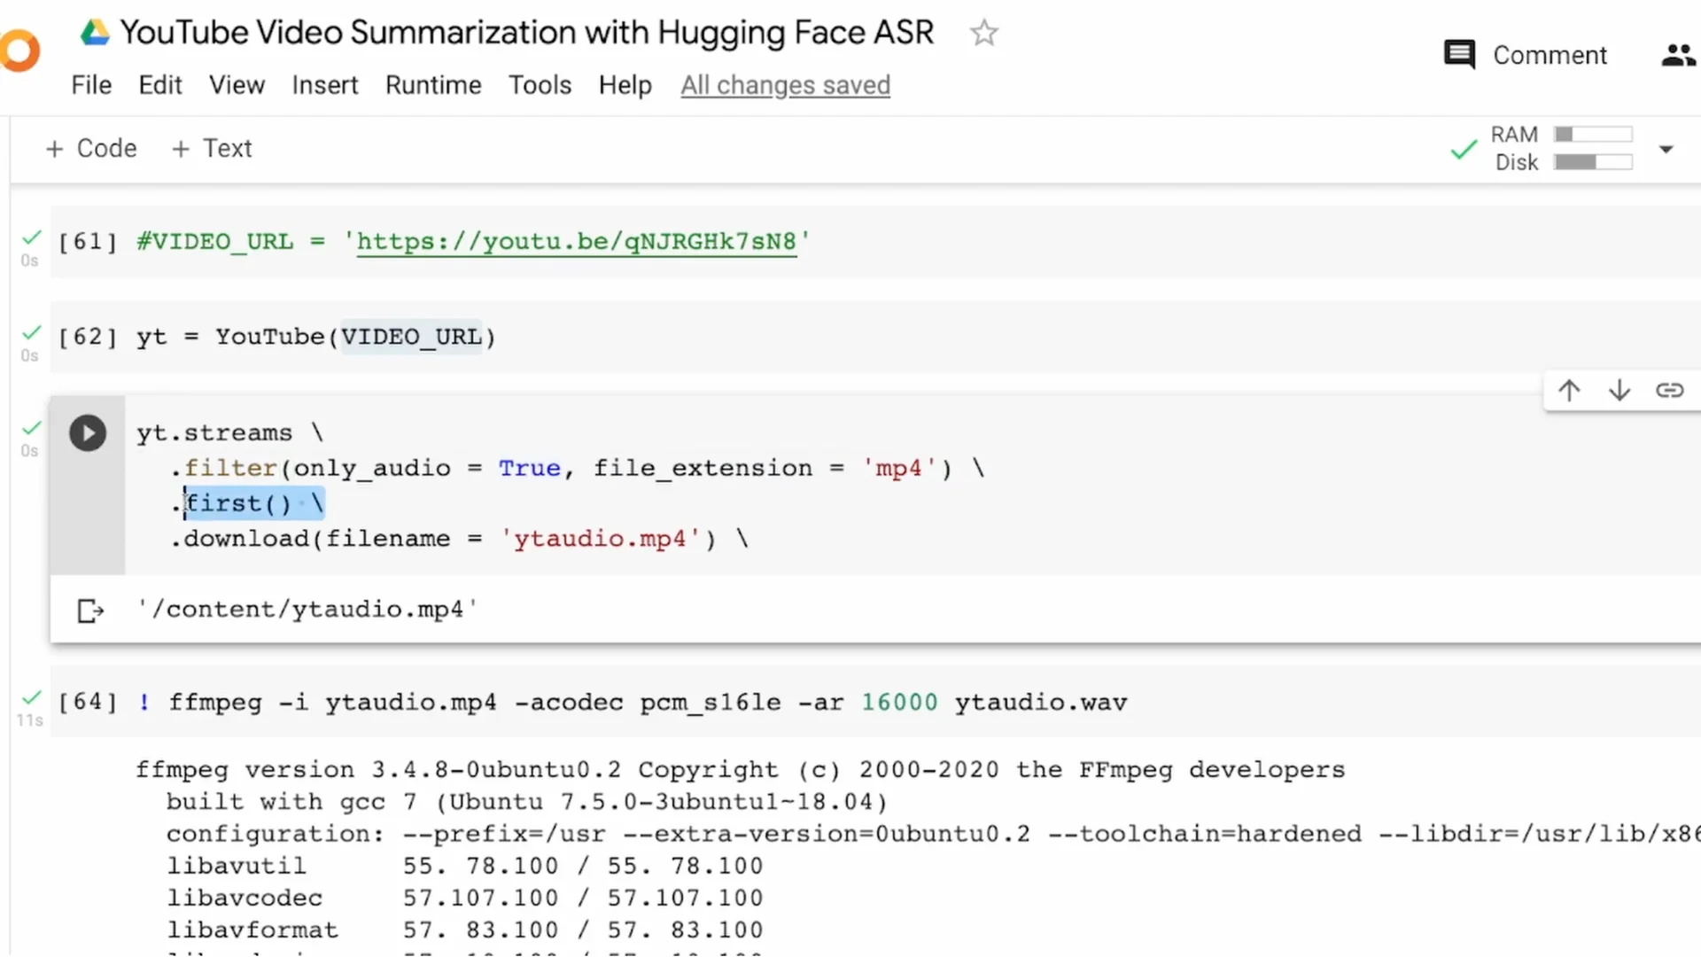This screenshot has width=1701, height=957.
Task: Run the yt.streams cell
Action: click(87, 433)
